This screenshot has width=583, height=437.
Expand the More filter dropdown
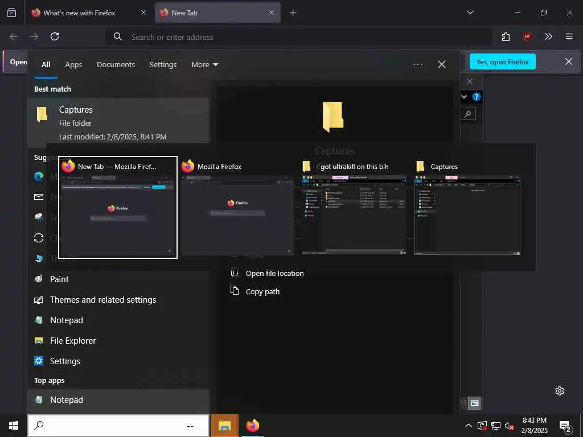point(204,65)
